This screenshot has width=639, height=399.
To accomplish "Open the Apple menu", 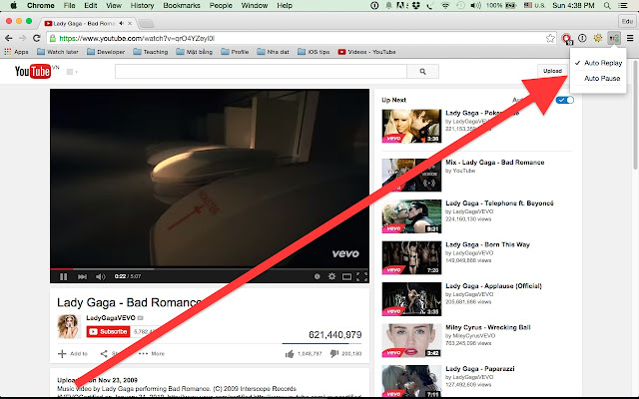I will (13, 5).
